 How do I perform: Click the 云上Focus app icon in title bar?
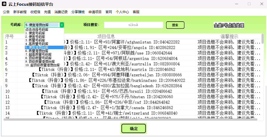pyautogui.click(x=4, y=4)
